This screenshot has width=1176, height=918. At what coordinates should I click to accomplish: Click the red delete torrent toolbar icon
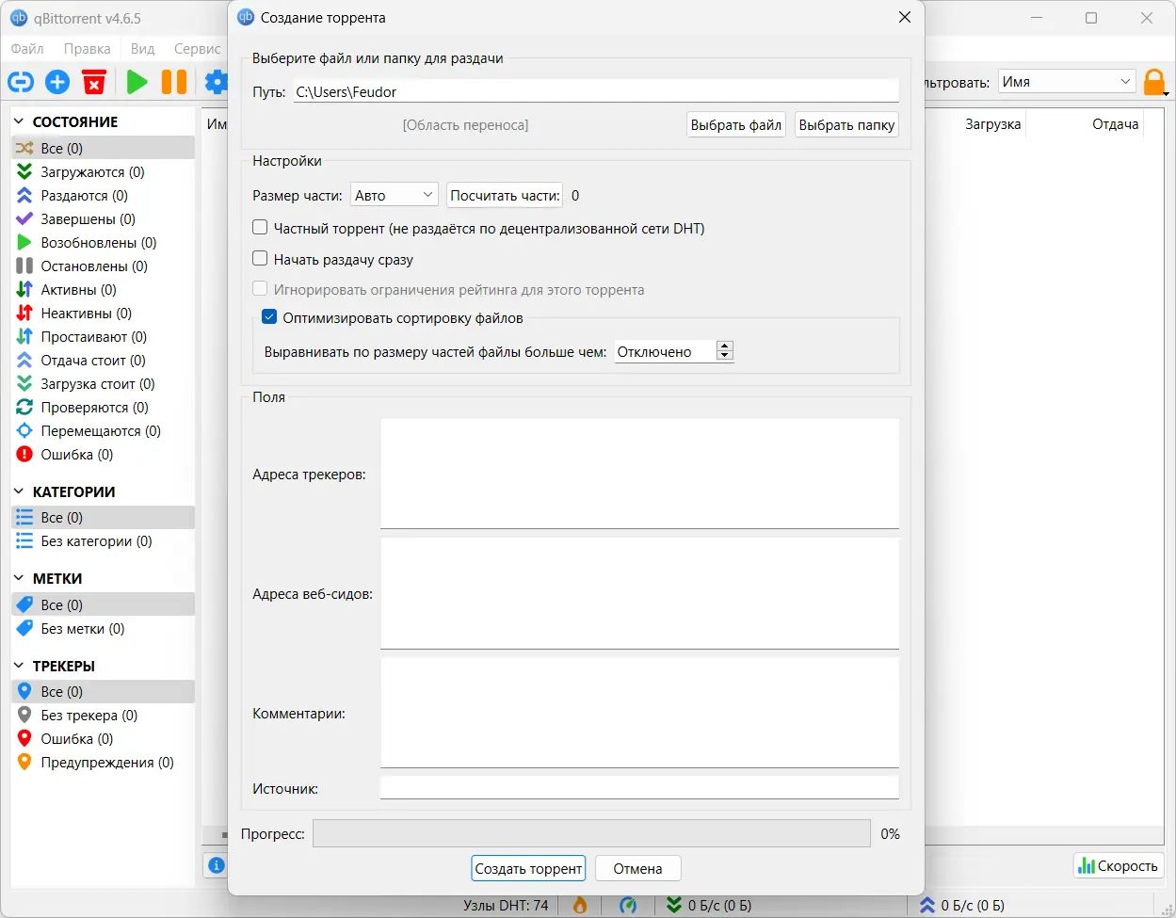[94, 82]
